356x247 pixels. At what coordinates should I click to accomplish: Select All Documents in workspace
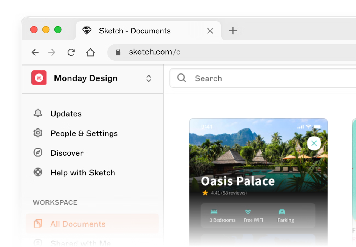click(x=92, y=224)
